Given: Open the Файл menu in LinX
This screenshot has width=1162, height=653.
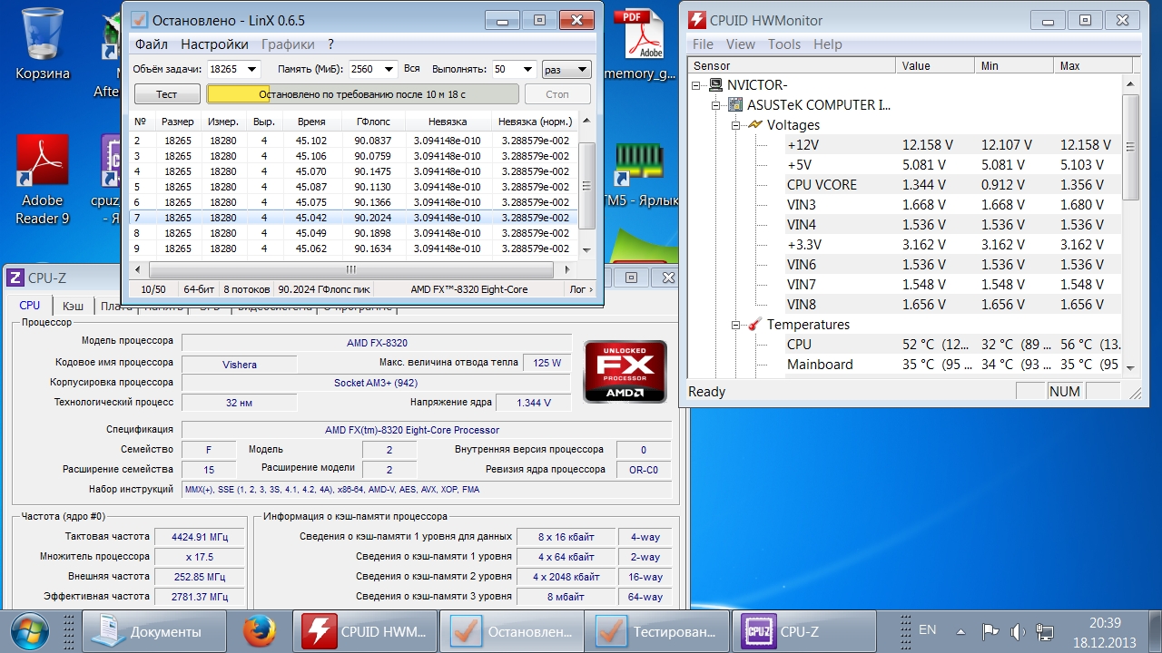Looking at the screenshot, I should (x=152, y=44).
